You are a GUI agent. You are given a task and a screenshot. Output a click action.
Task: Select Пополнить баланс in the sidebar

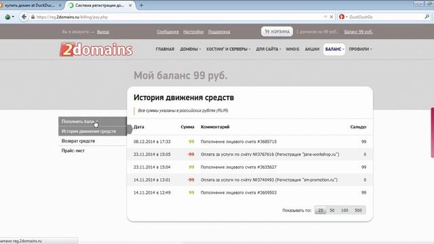coord(92,121)
